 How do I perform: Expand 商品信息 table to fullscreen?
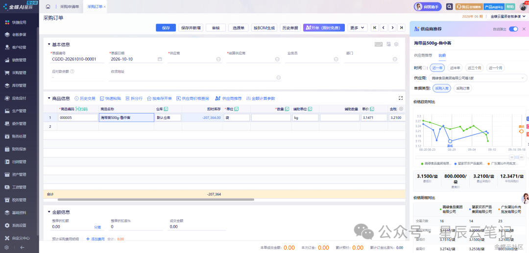(401, 98)
